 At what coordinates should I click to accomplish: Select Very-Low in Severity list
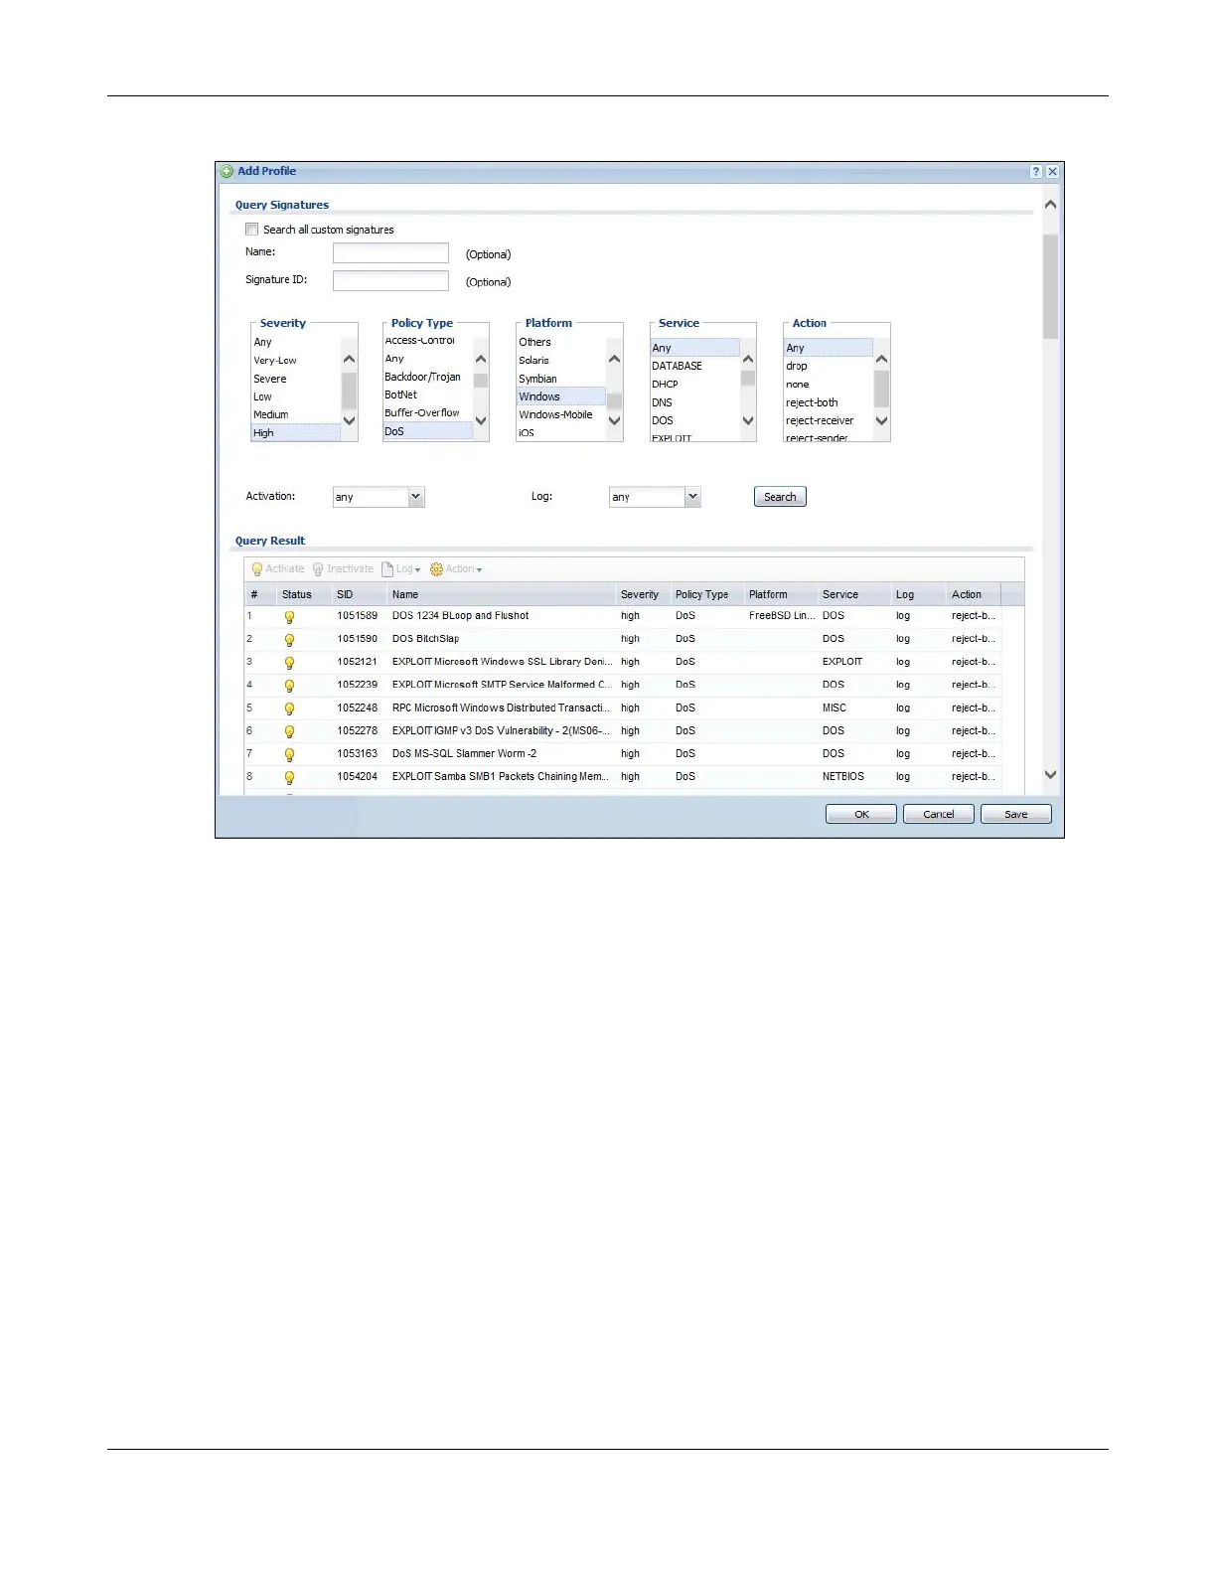(295, 361)
